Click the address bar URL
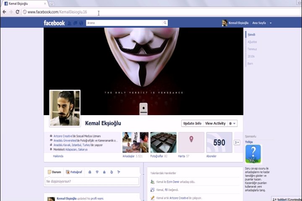 coord(57,12)
